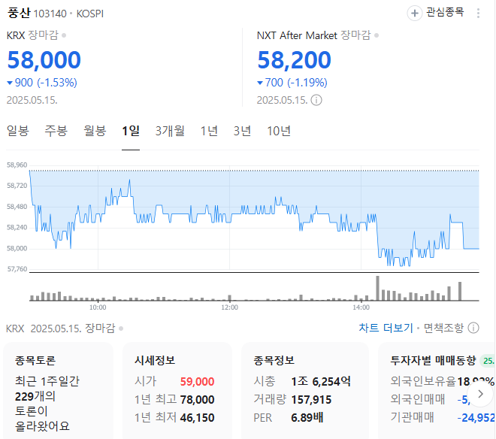
Task: Click the NXT After Market price 58,200
Action: tap(294, 60)
